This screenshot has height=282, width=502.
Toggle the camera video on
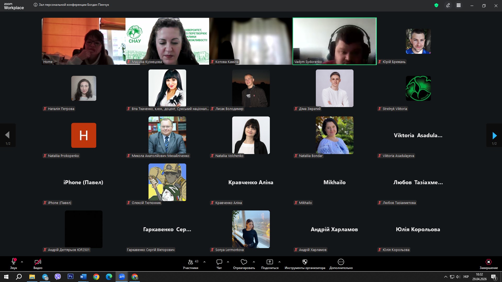tap(38, 262)
